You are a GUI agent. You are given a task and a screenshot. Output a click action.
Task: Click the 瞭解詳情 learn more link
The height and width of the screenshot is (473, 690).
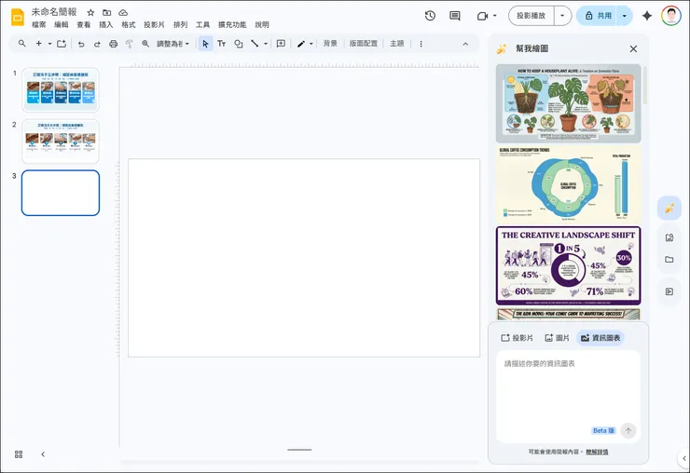(x=597, y=452)
